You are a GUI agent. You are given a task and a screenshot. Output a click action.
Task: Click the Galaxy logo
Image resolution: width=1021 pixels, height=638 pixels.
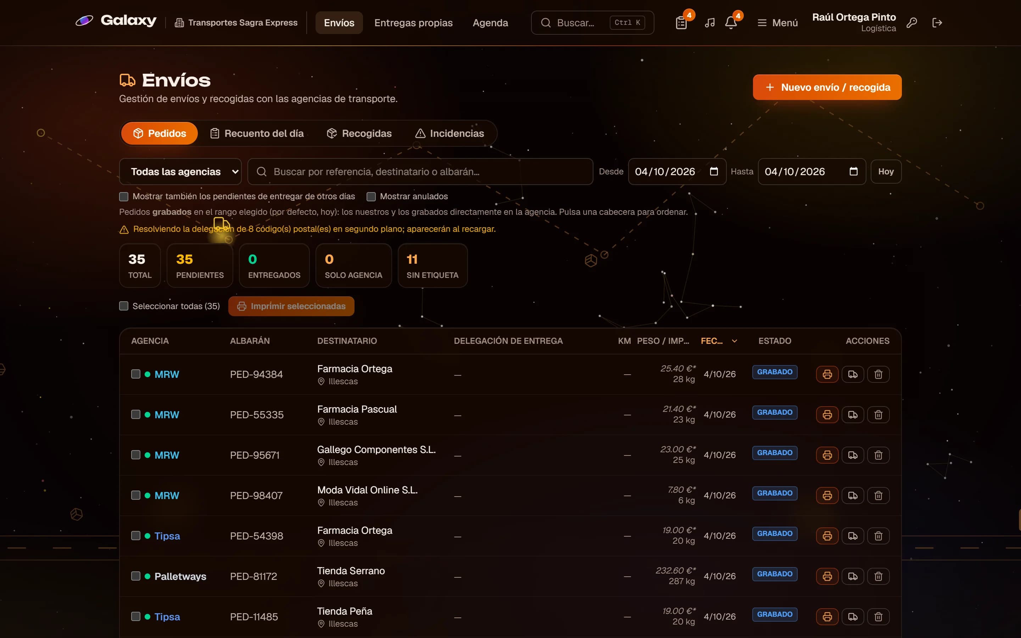[x=116, y=20]
